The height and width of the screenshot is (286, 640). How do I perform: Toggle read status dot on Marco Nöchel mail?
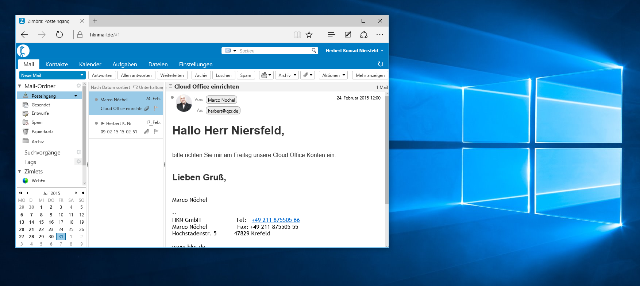tap(96, 99)
